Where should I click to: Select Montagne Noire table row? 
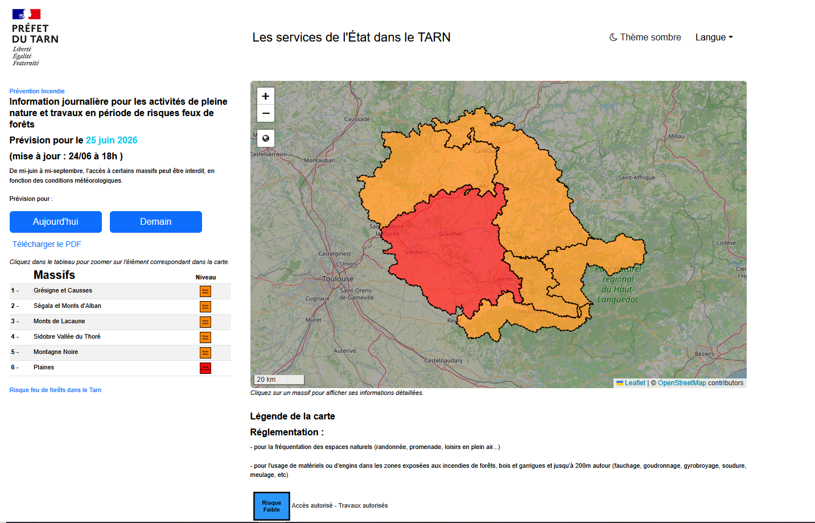click(x=120, y=352)
